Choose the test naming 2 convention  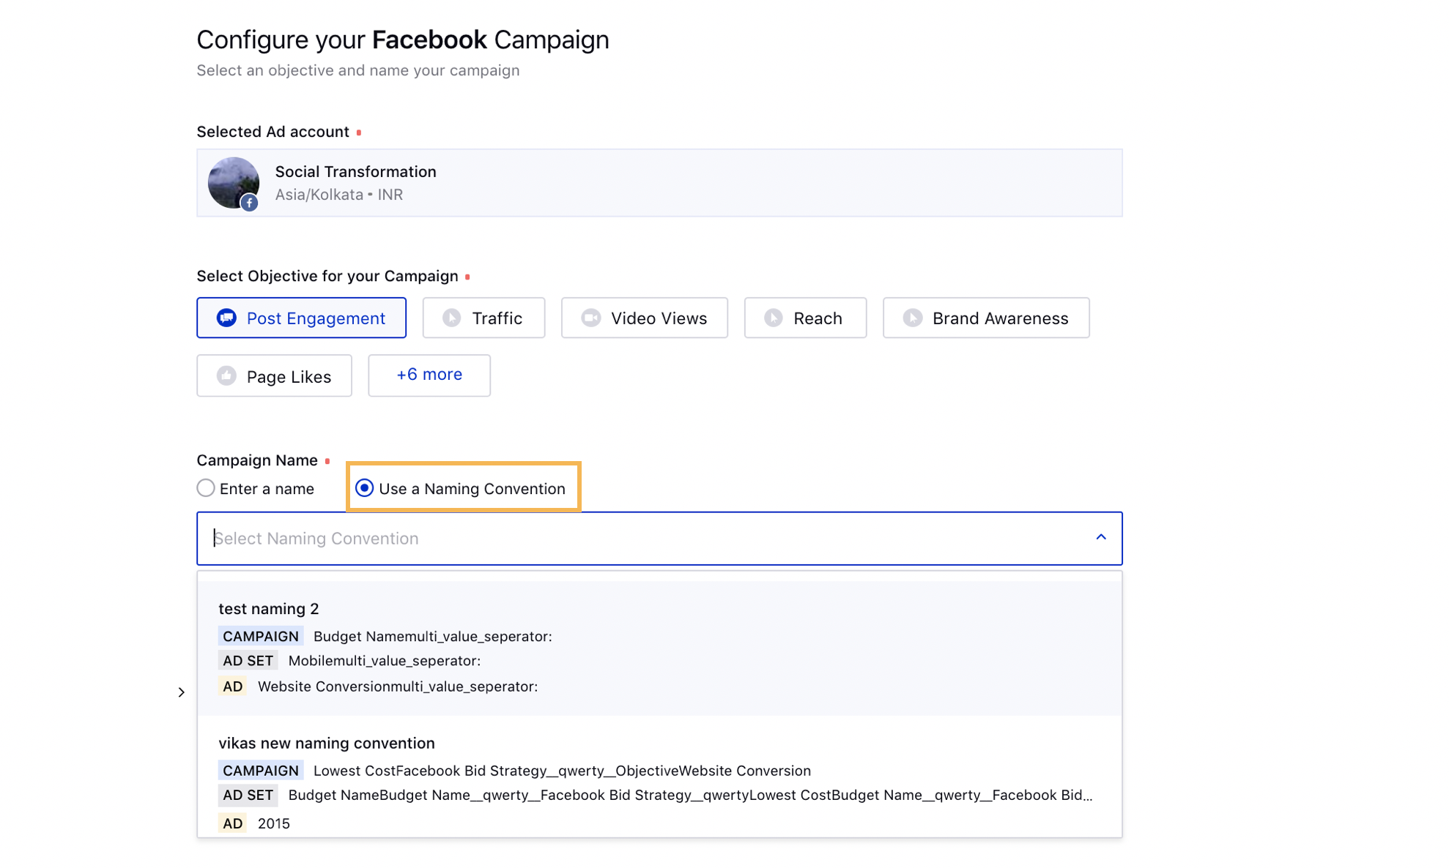659,647
